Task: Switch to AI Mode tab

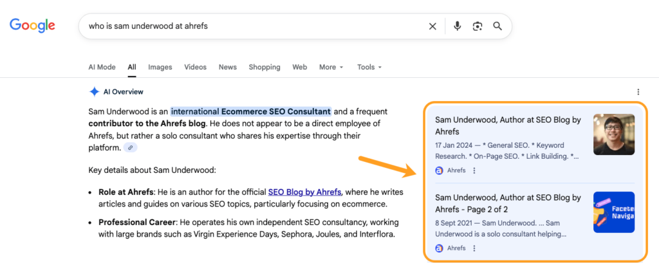Action: pos(102,67)
